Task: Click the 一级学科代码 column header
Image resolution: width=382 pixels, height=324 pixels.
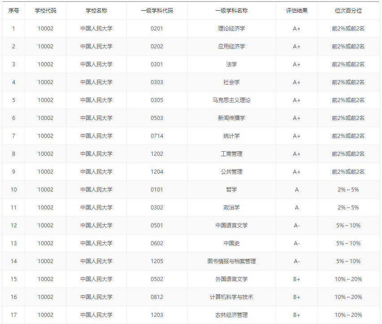Action: click(157, 11)
